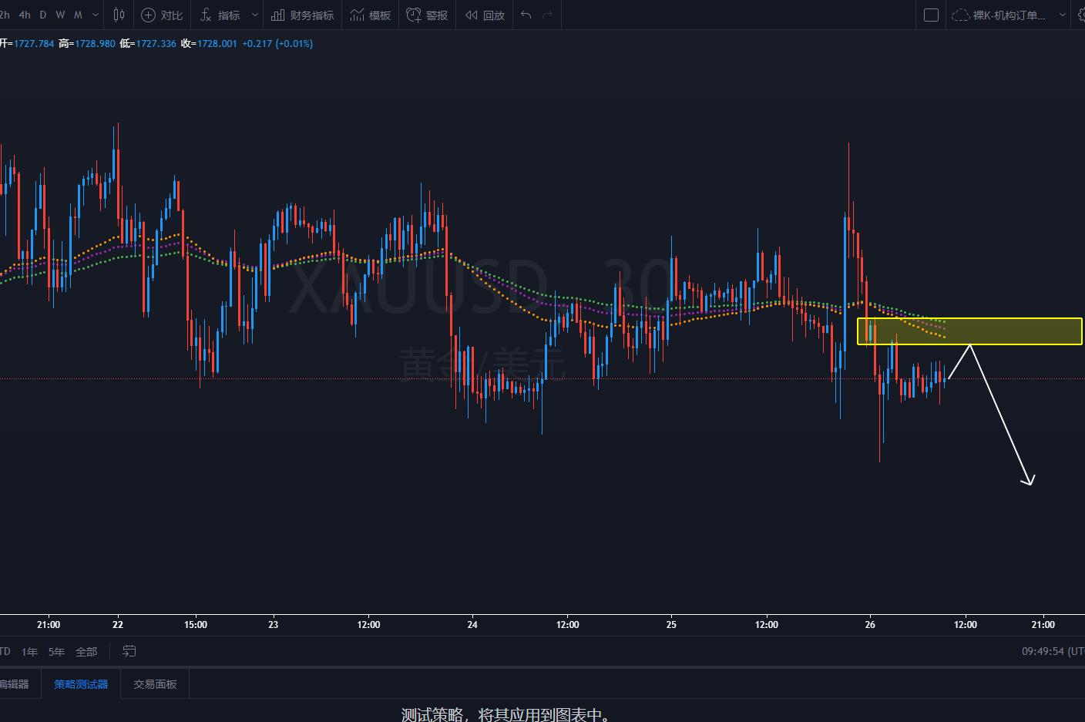Click the 15:00 label on time axis
Screen dimensions: 1085x722
pos(196,625)
